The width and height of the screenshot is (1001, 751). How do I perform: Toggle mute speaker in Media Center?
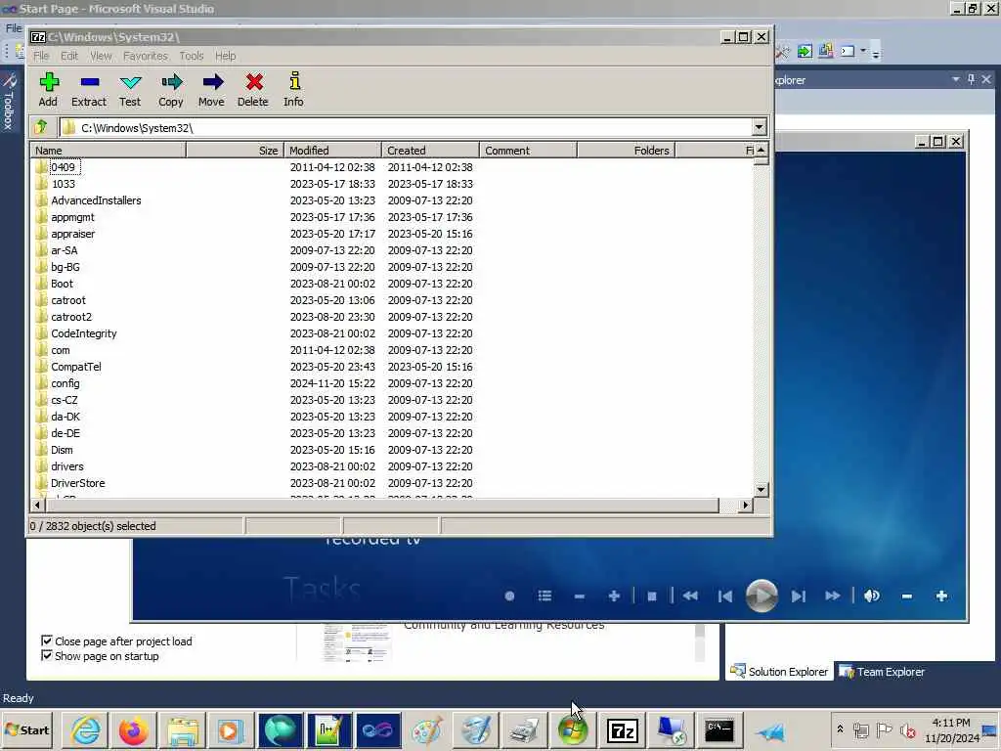click(871, 596)
